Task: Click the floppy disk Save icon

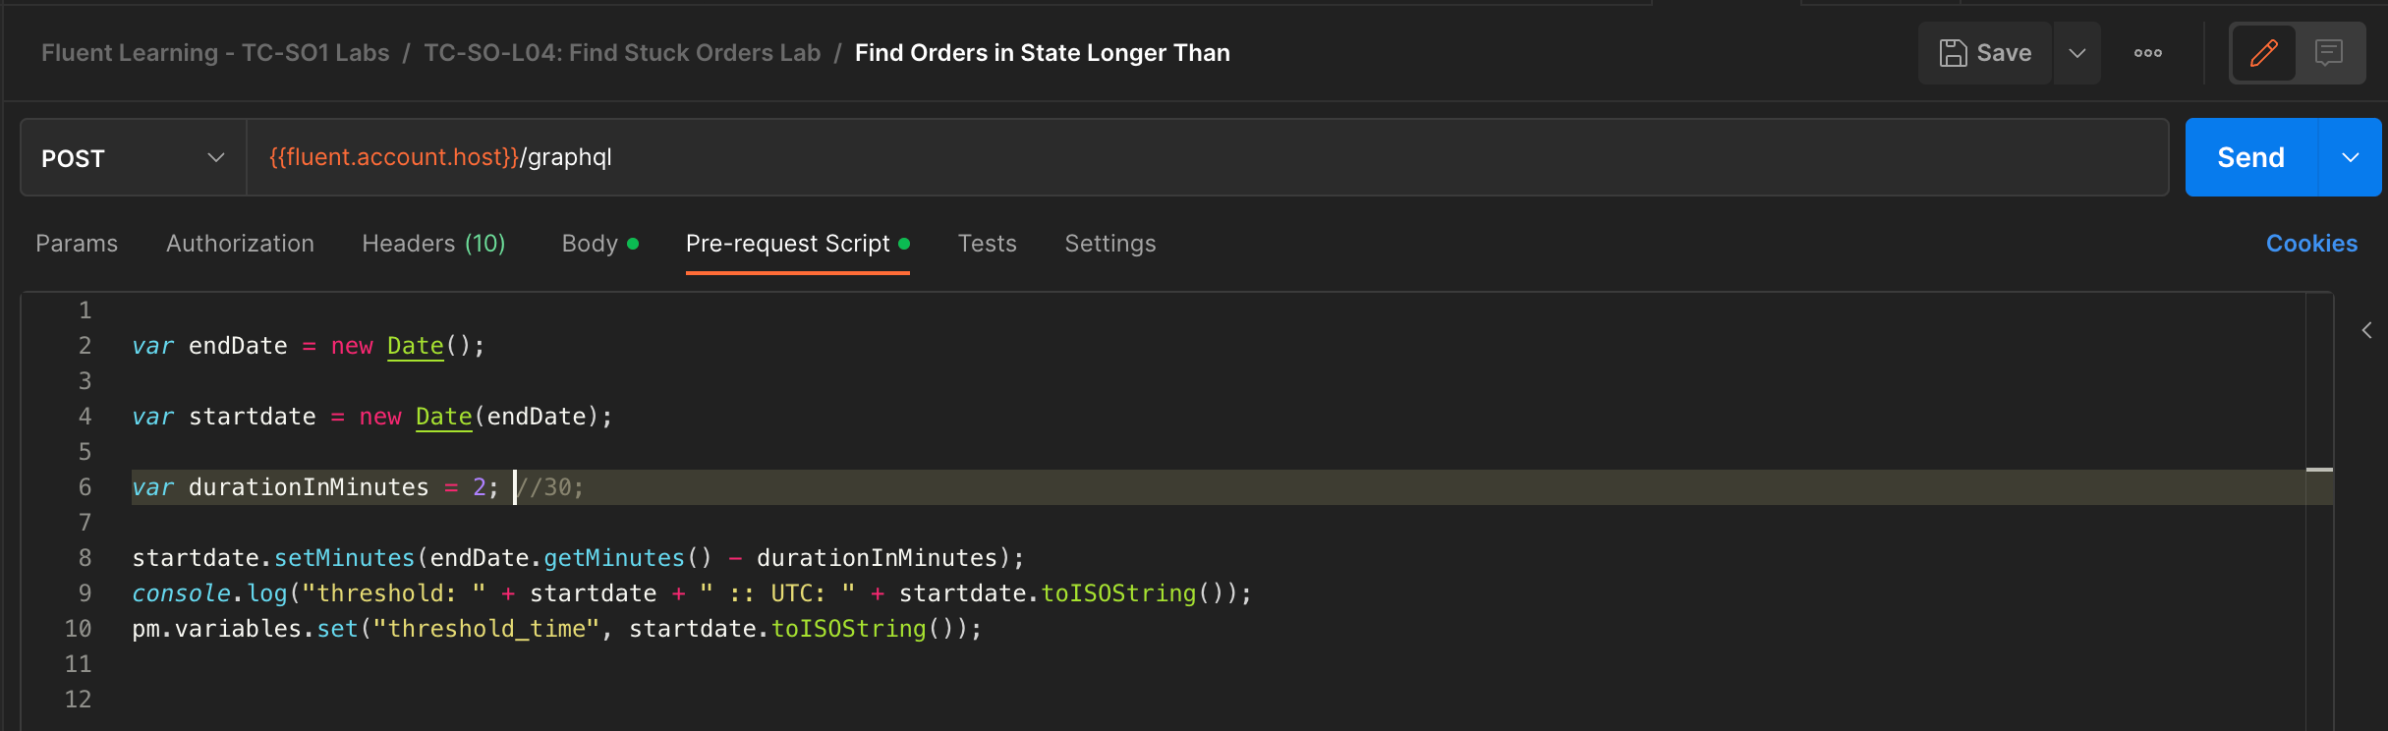Action: (1953, 53)
